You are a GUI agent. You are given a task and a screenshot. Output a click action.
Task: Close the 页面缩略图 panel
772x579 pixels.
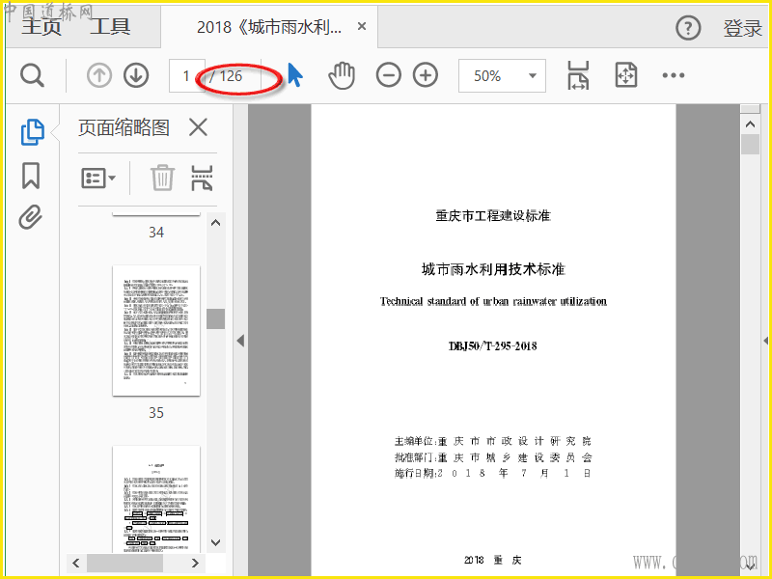(x=198, y=128)
